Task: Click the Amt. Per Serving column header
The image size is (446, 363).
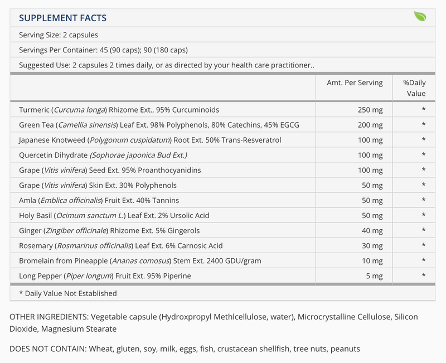Action: (x=355, y=83)
